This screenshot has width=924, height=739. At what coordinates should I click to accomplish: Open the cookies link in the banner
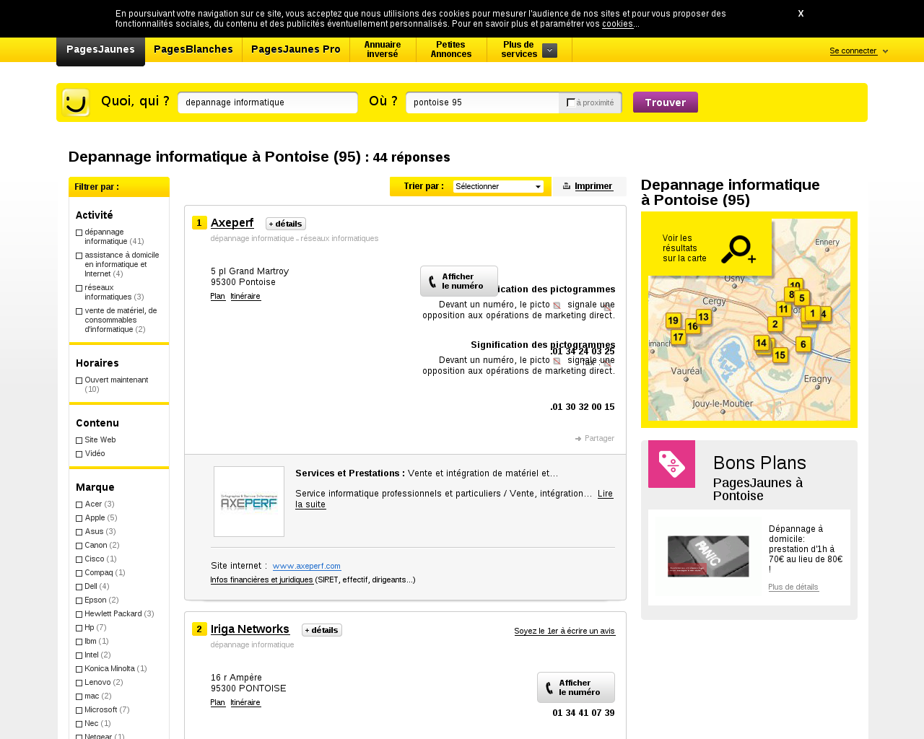pyautogui.click(x=618, y=24)
